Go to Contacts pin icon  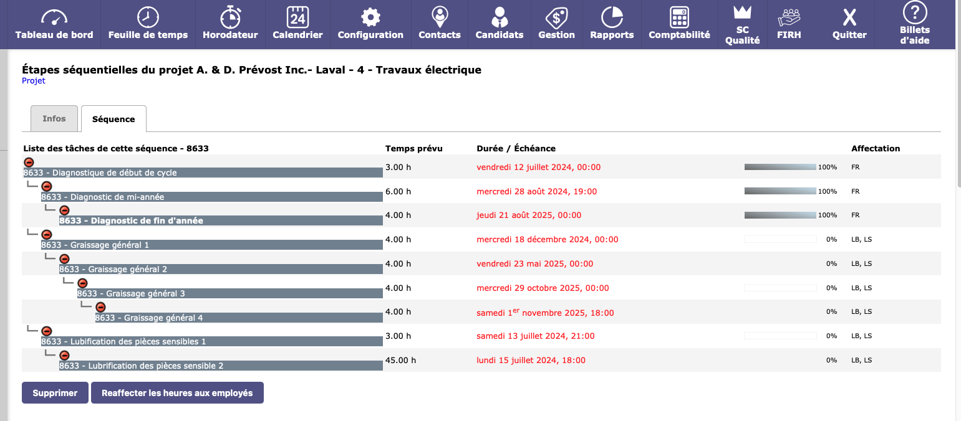(440, 16)
